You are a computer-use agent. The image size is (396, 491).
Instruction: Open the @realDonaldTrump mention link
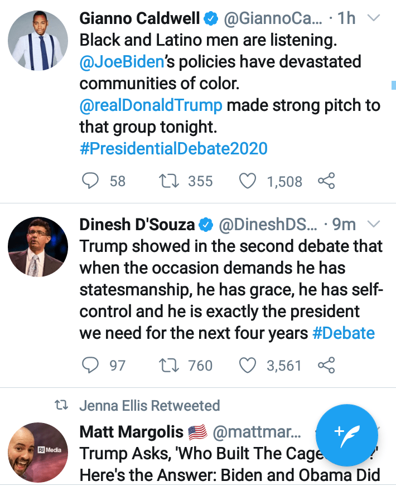pos(151,105)
